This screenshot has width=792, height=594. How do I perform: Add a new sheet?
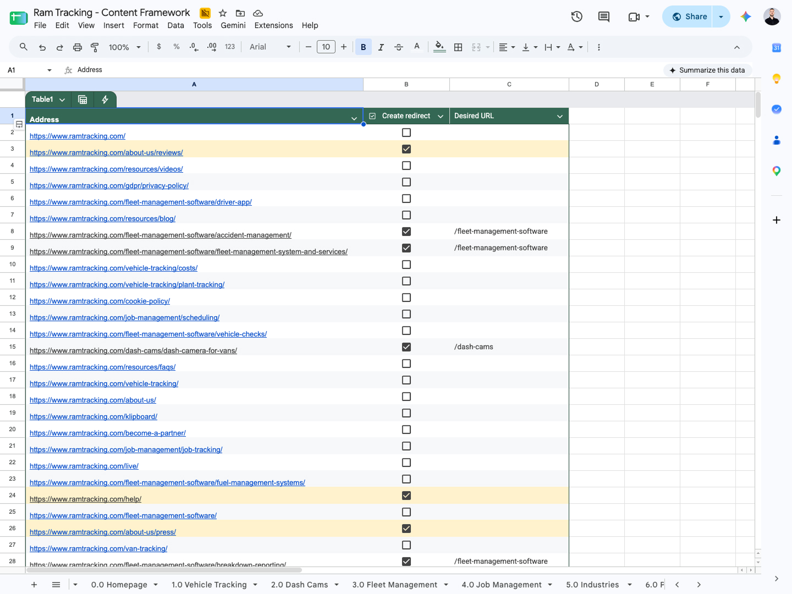click(34, 585)
